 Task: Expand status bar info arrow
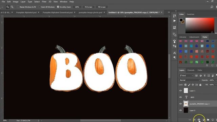(38, 121)
